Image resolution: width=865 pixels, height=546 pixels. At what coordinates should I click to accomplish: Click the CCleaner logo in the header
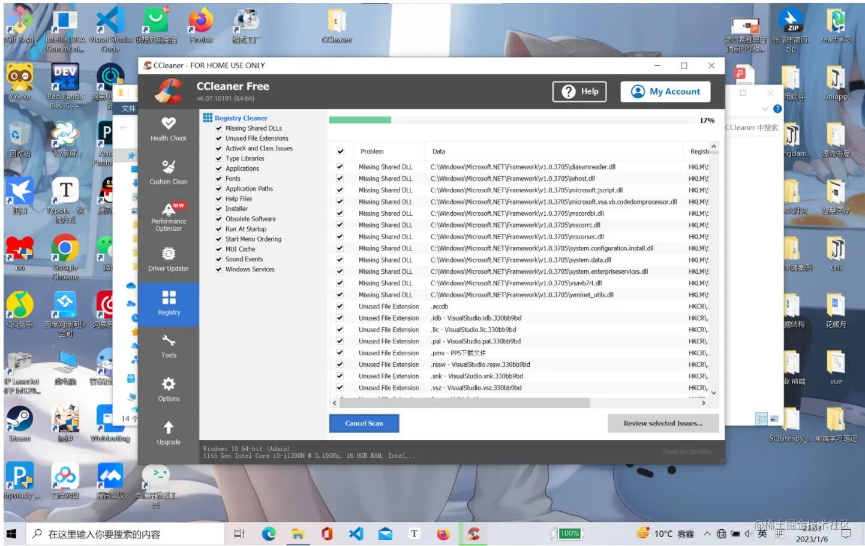point(169,92)
